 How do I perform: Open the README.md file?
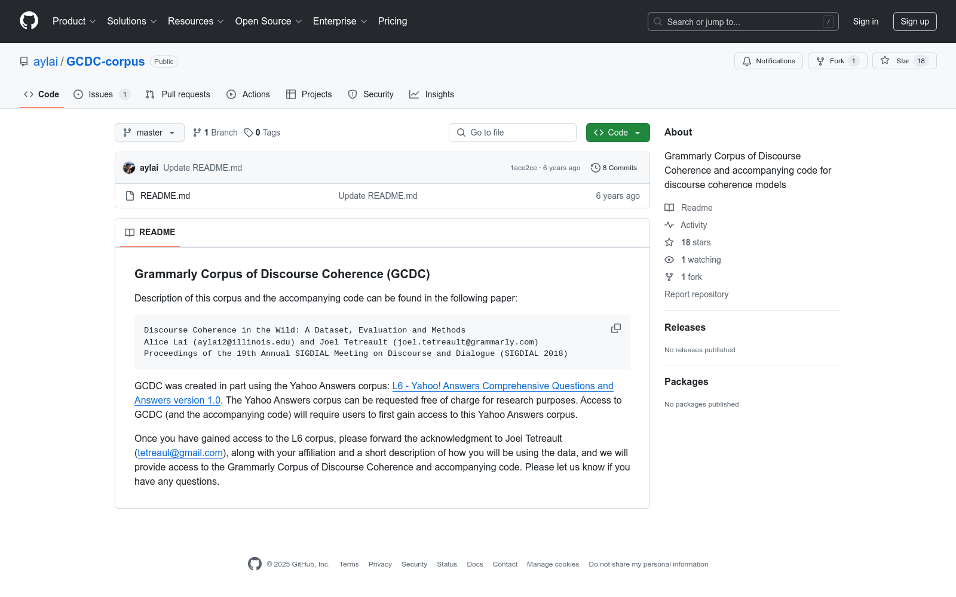coord(166,196)
